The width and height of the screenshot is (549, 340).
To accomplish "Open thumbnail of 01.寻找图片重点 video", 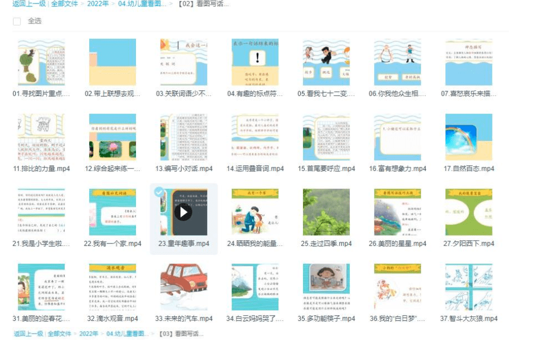I will tap(41, 62).
